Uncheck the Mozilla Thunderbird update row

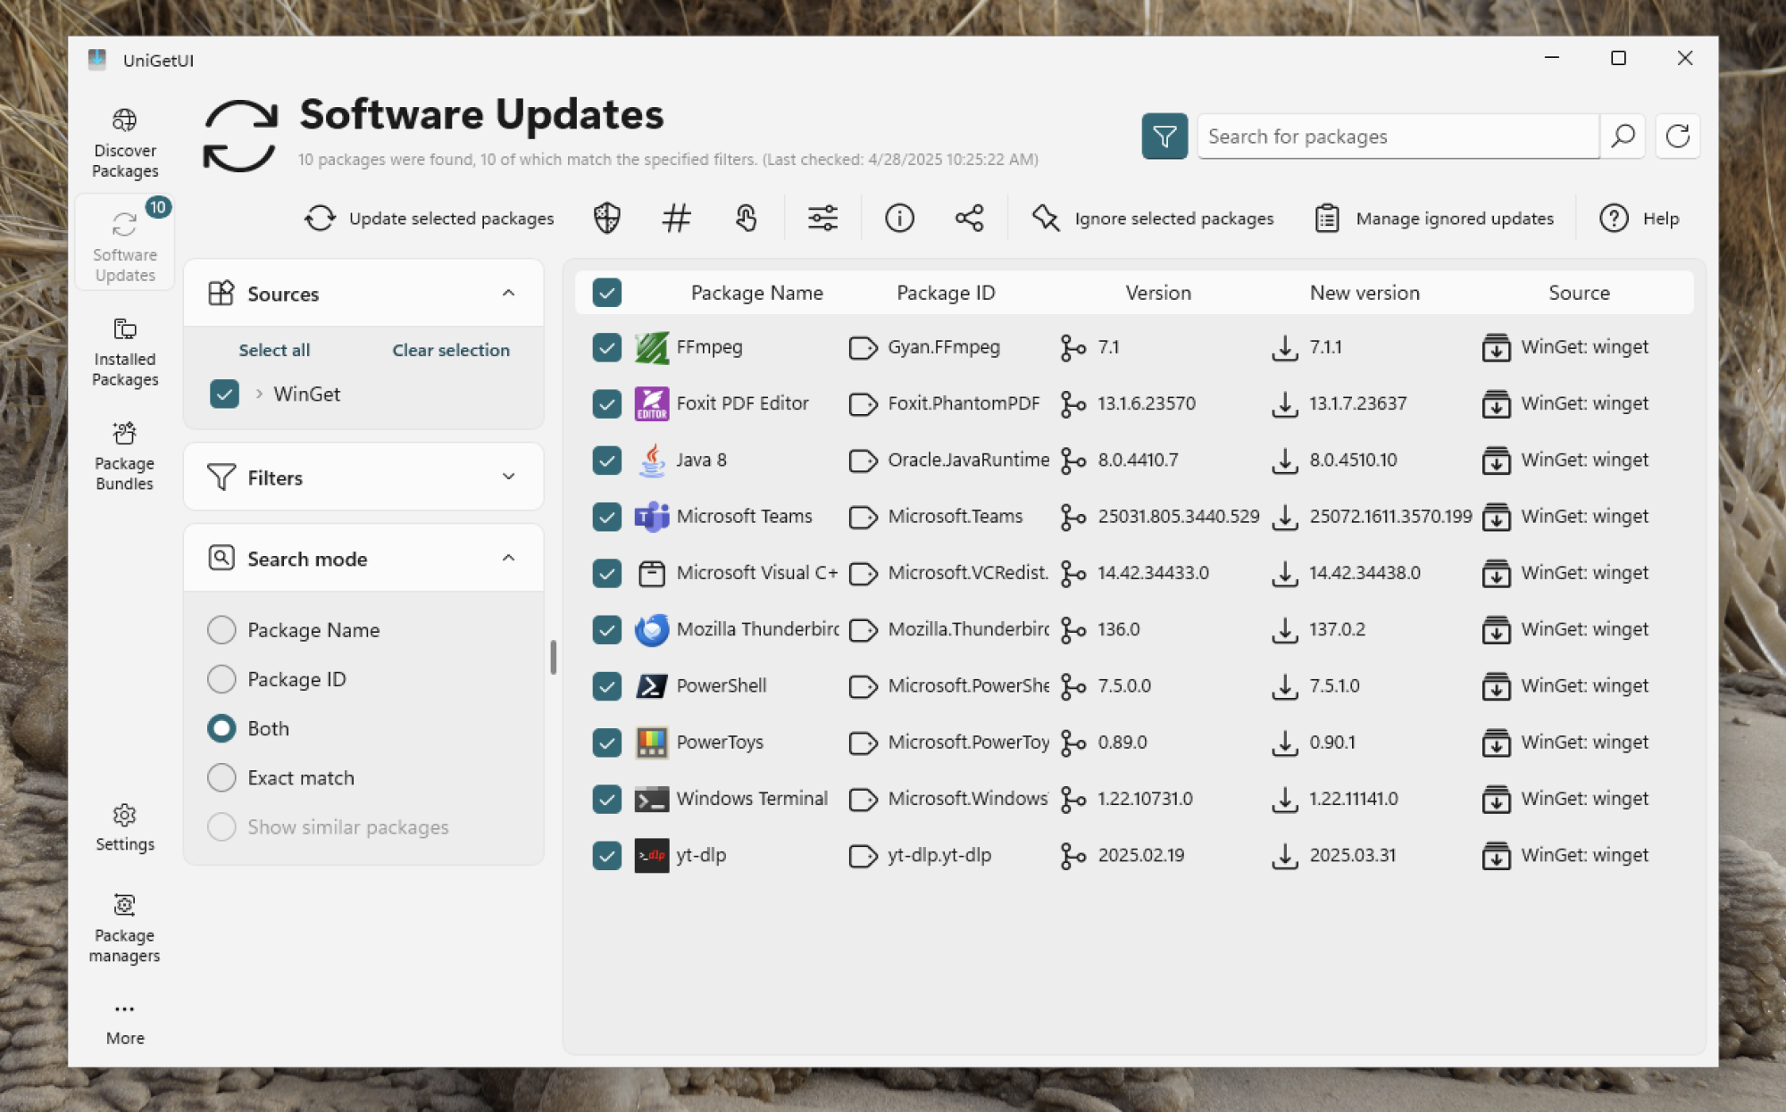coord(606,629)
